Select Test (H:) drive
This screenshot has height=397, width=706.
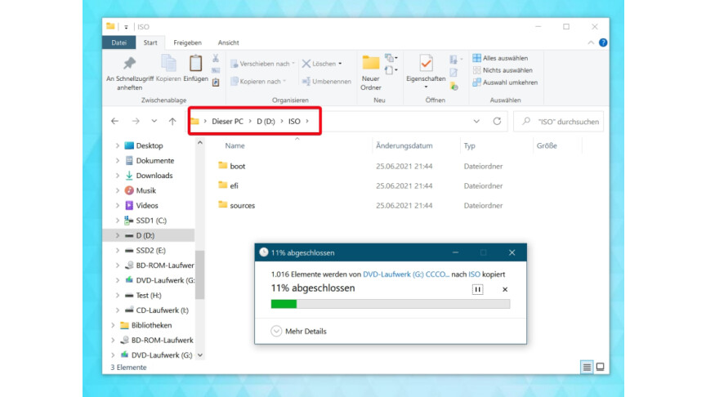pos(149,295)
